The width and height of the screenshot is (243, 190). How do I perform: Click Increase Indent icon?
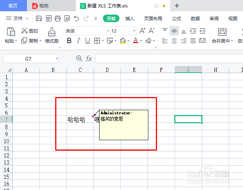pos(202,31)
